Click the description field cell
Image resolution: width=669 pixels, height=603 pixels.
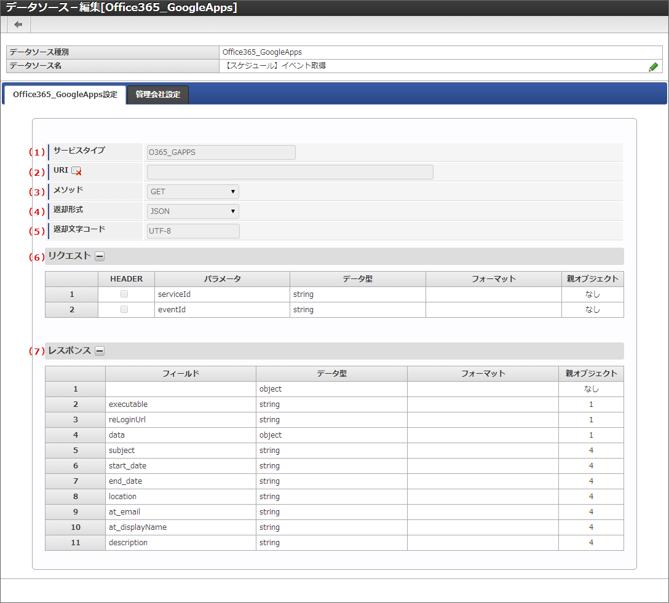181,542
